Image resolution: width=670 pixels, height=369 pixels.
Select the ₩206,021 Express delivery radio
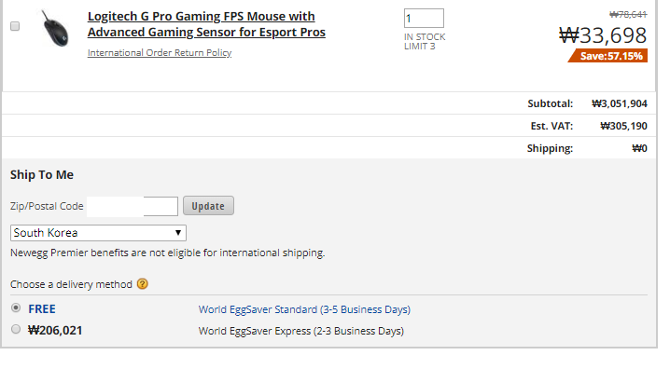pos(16,329)
